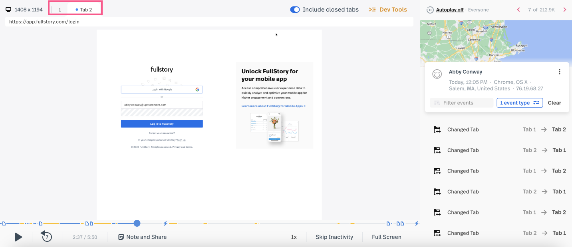The height and width of the screenshot is (247, 572).
Task: Click the Autoplay off link
Action: point(450,10)
